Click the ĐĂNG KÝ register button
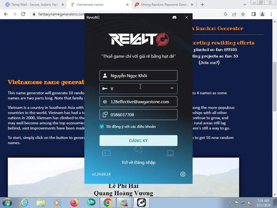The width and height of the screenshot is (277, 208). [x=138, y=141]
